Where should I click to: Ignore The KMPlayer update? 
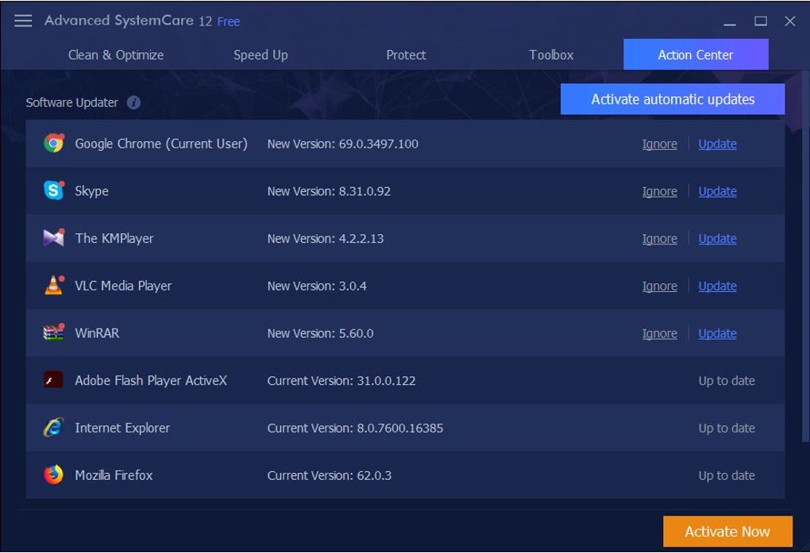(660, 239)
